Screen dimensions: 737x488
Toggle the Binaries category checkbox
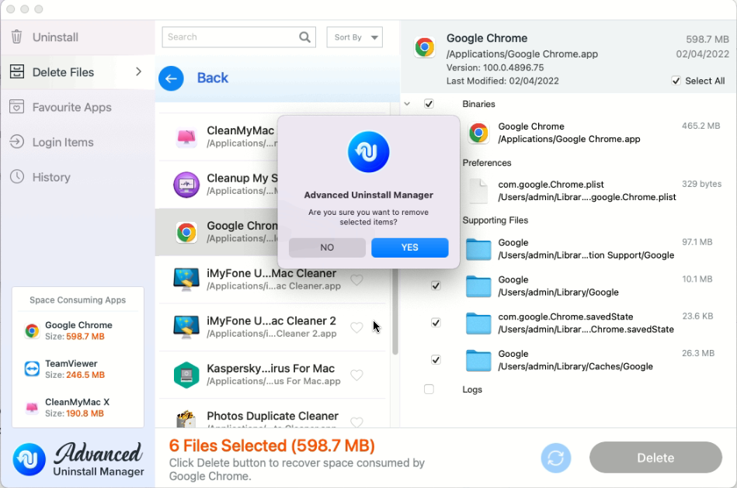pyautogui.click(x=429, y=104)
